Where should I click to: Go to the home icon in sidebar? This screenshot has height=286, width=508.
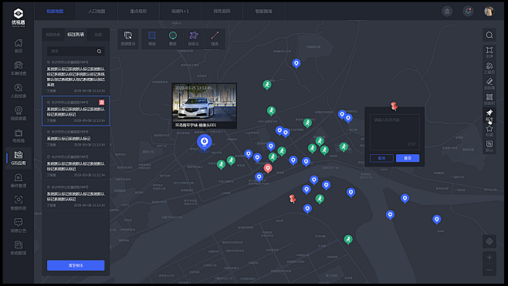(19, 46)
